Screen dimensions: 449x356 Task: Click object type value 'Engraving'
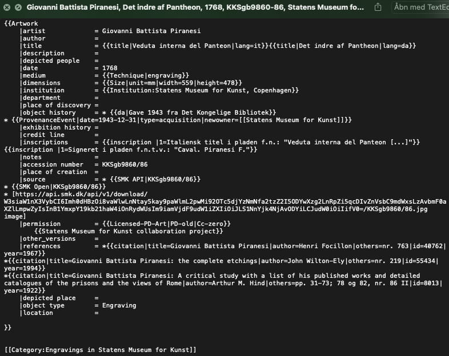pyautogui.click(x=119, y=306)
